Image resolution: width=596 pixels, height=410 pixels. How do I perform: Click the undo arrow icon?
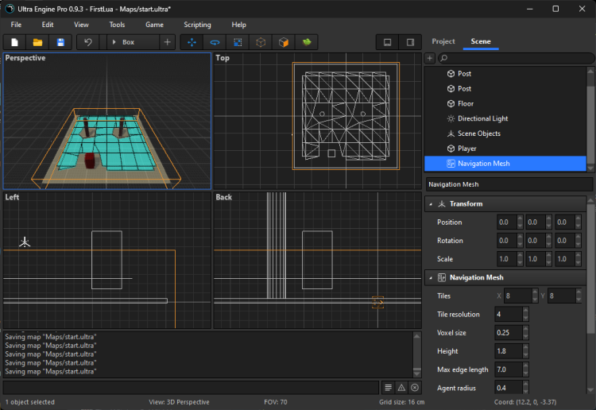tap(88, 42)
